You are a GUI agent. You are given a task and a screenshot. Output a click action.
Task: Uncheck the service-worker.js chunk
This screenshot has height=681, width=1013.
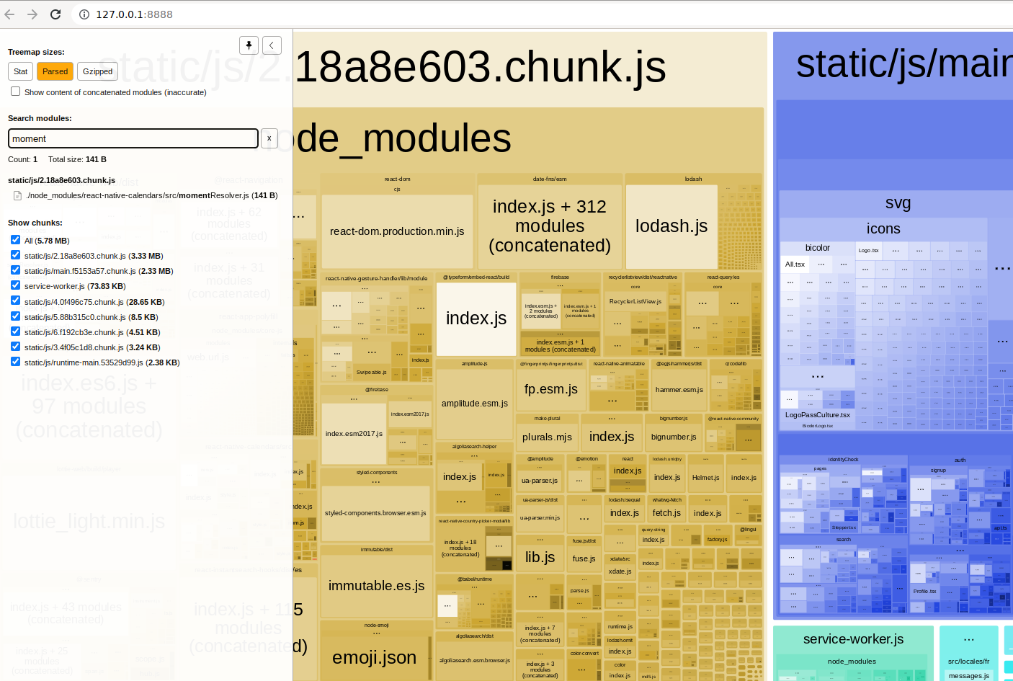click(x=15, y=286)
